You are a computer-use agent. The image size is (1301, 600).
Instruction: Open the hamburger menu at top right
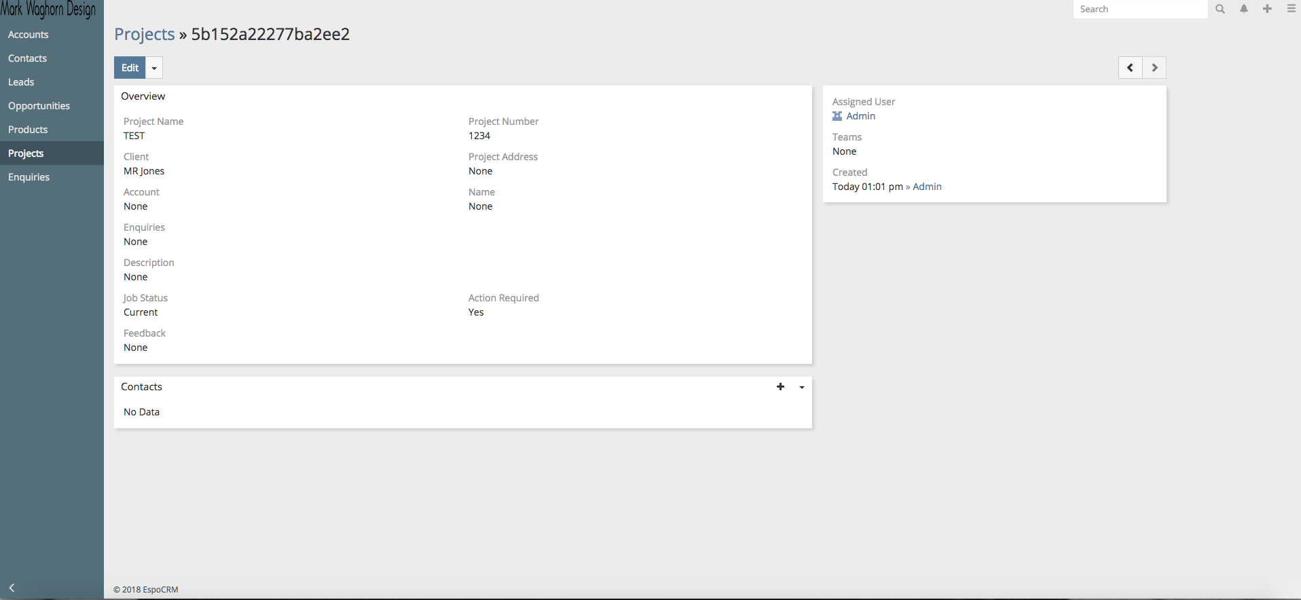(x=1291, y=9)
